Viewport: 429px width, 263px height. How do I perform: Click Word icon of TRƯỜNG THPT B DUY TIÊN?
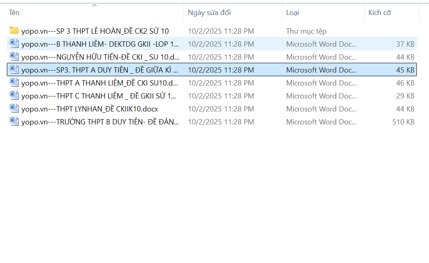[x=14, y=122]
